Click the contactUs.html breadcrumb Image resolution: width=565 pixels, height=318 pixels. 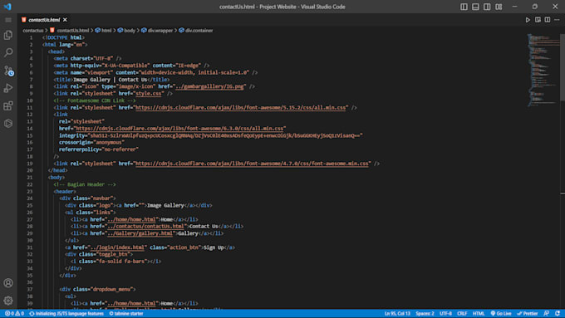coord(72,31)
